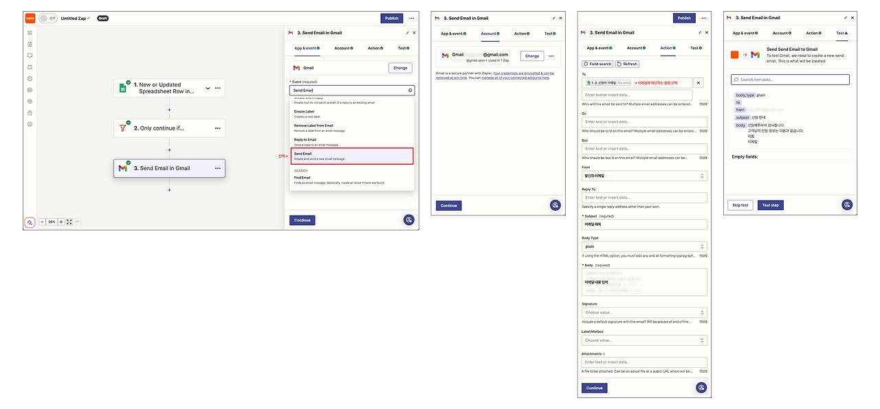The width and height of the screenshot is (880, 409).
Task: Click into the Cc input field
Action: [644, 122]
